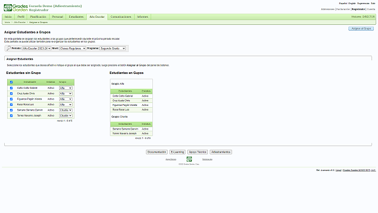
Task: Click the Asignar al Grupo button
Action: coord(361,29)
